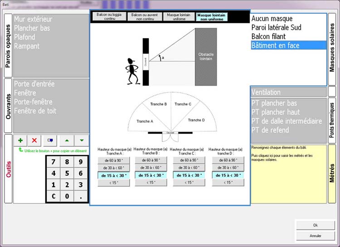Image resolution: width=340 pixels, height=247 pixels.
Task: Switch to 'Masque lointain uniforme' tab
Action: point(179,17)
